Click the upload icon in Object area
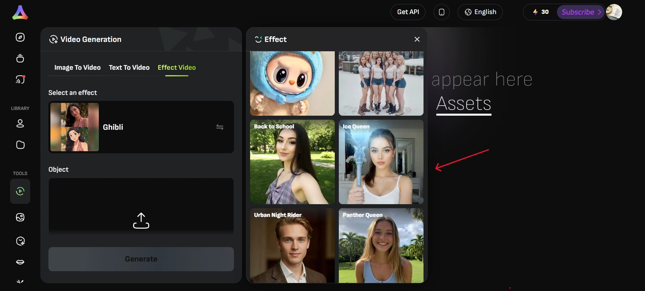This screenshot has height=291, width=645. point(141,221)
